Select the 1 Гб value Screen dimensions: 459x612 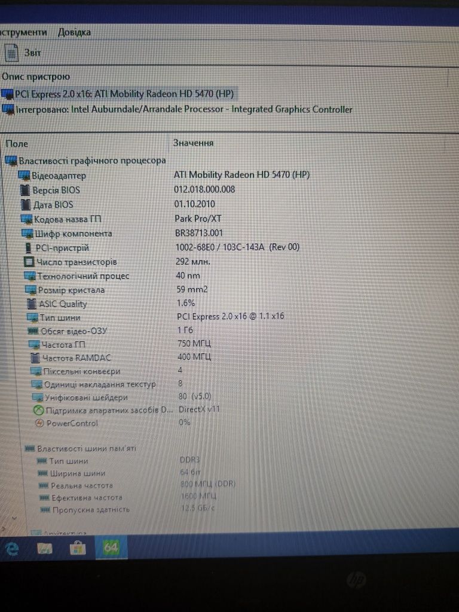(x=185, y=330)
